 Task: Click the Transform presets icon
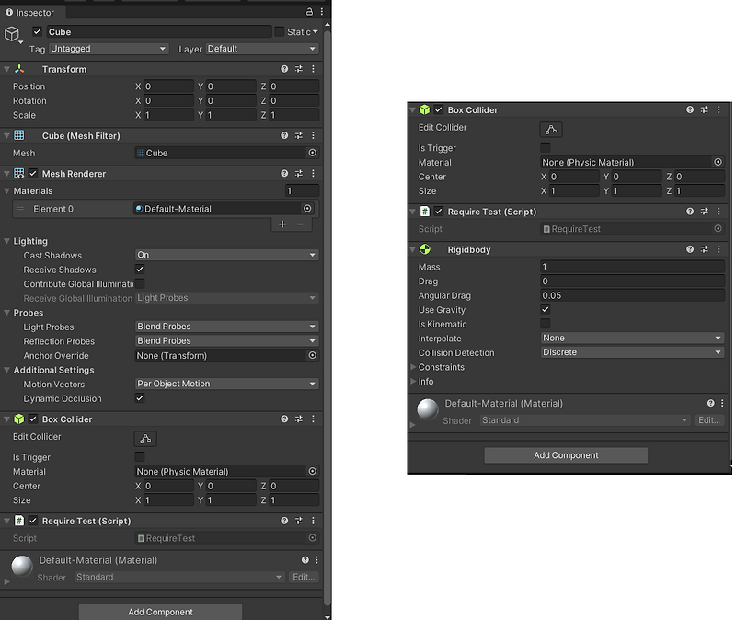point(298,69)
